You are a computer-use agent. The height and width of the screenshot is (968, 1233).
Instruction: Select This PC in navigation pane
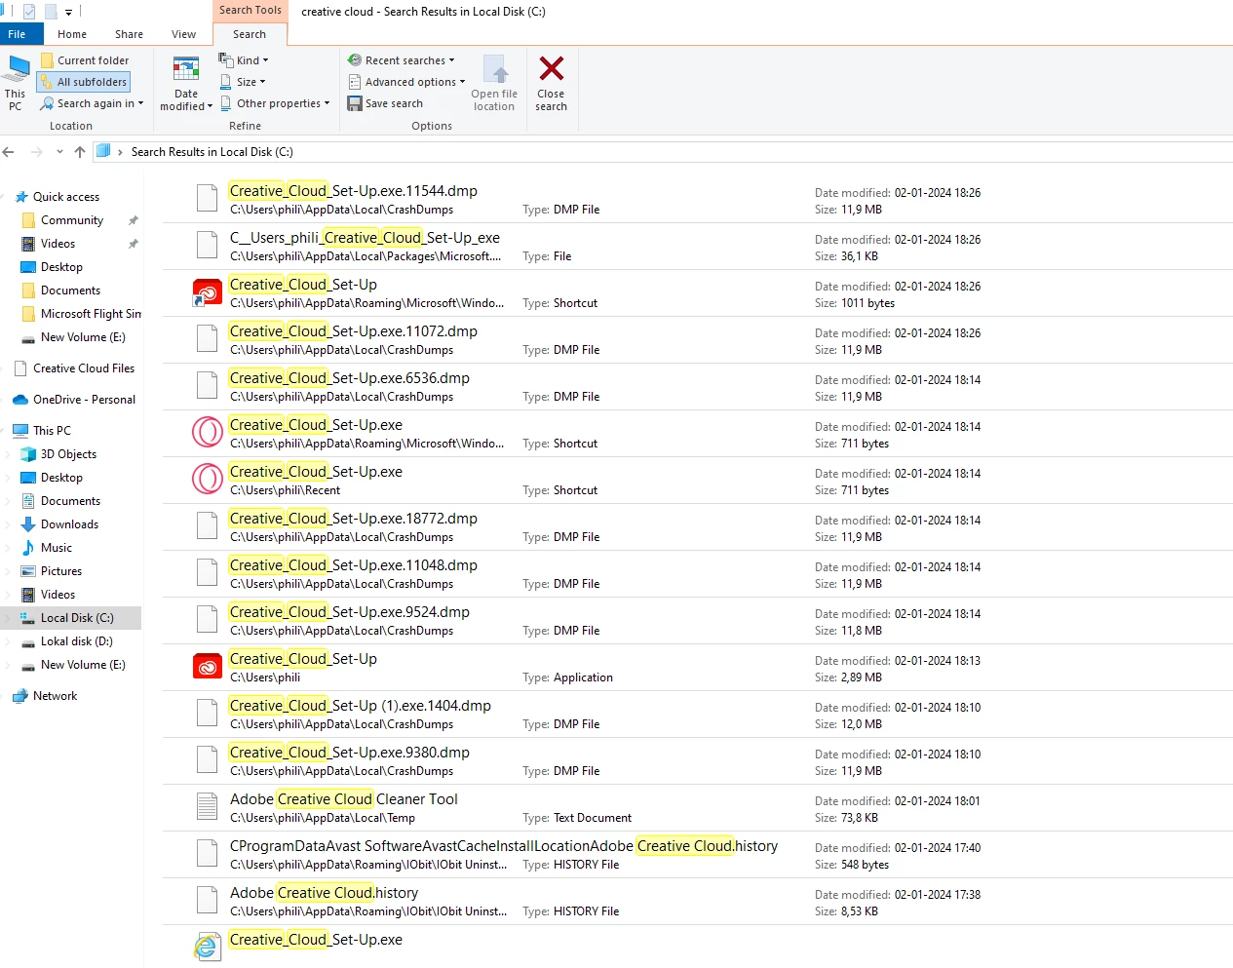click(52, 431)
